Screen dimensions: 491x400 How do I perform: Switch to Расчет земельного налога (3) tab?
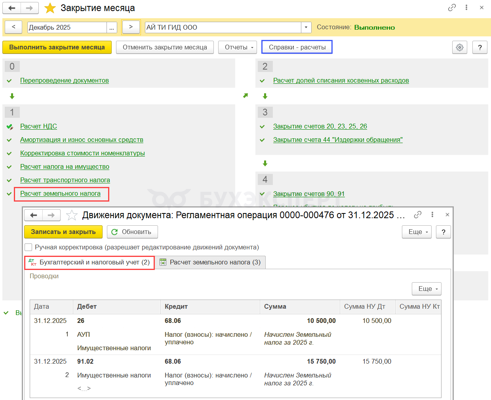point(210,262)
